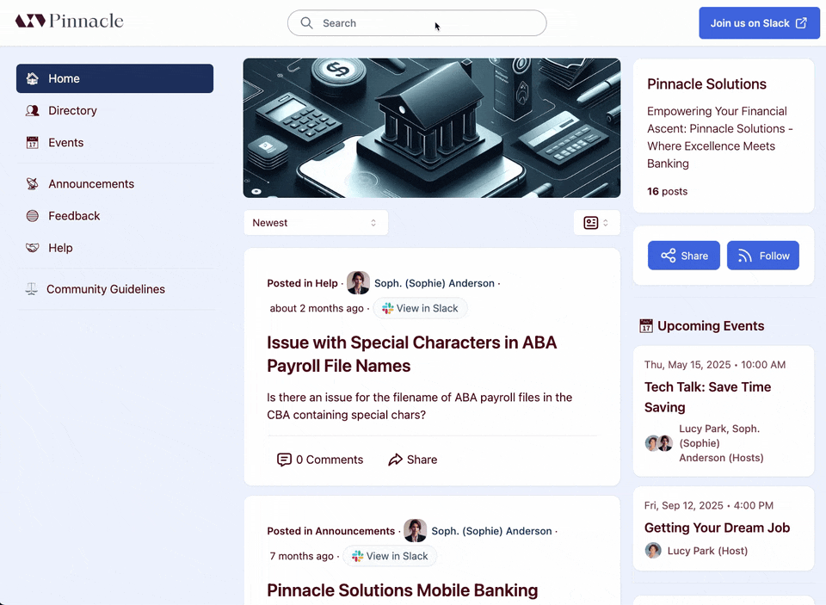Open Getting Your Dream Job event
826x605 pixels.
click(x=717, y=528)
